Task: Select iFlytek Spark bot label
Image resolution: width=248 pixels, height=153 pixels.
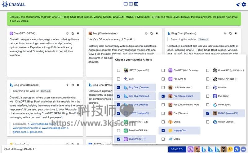Action: pos(224,105)
